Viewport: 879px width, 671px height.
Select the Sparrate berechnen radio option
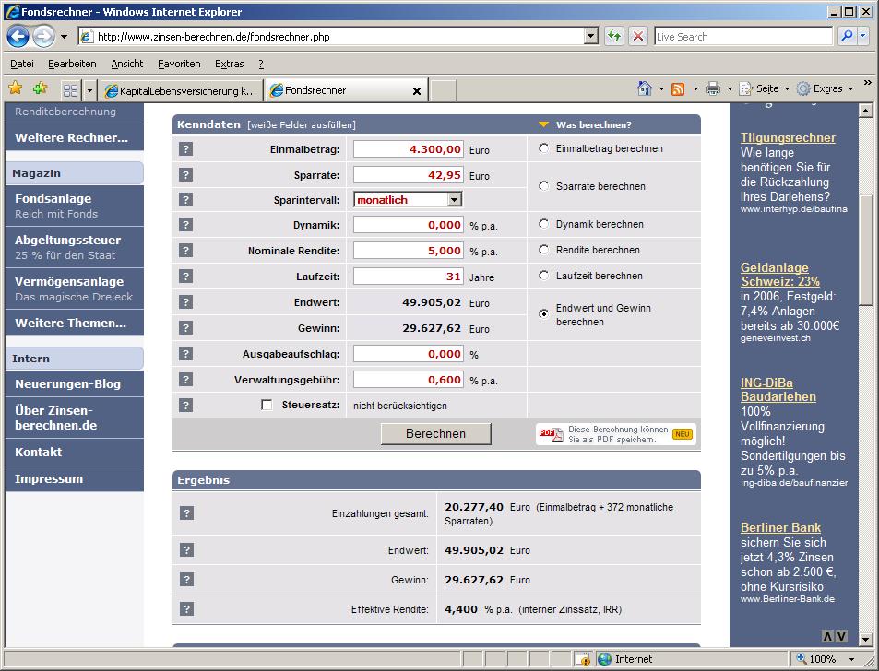click(543, 186)
